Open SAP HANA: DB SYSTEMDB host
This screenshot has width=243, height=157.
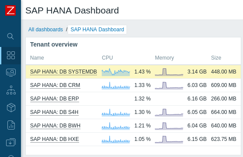point(64,72)
